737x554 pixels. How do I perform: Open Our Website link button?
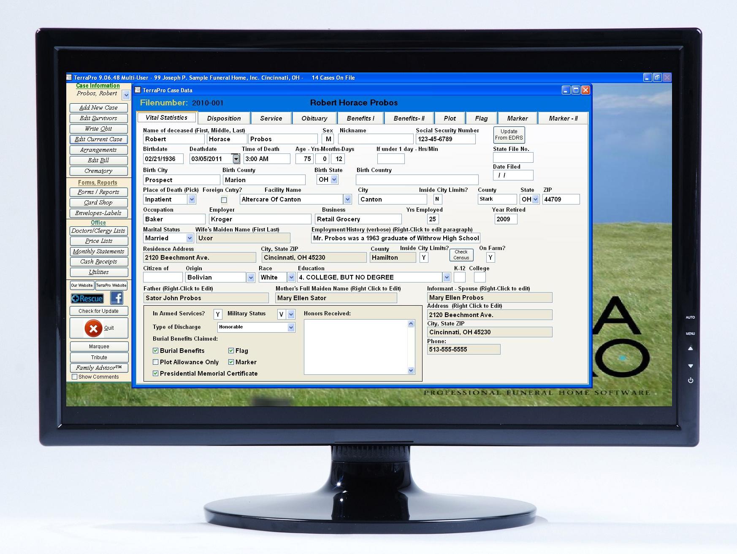pyautogui.click(x=82, y=285)
